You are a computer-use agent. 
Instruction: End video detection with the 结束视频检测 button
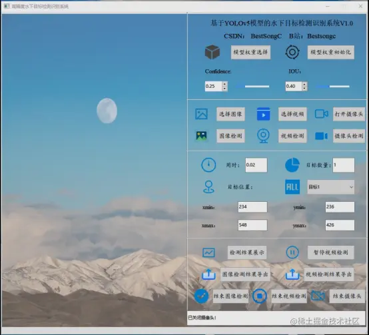click(x=289, y=296)
